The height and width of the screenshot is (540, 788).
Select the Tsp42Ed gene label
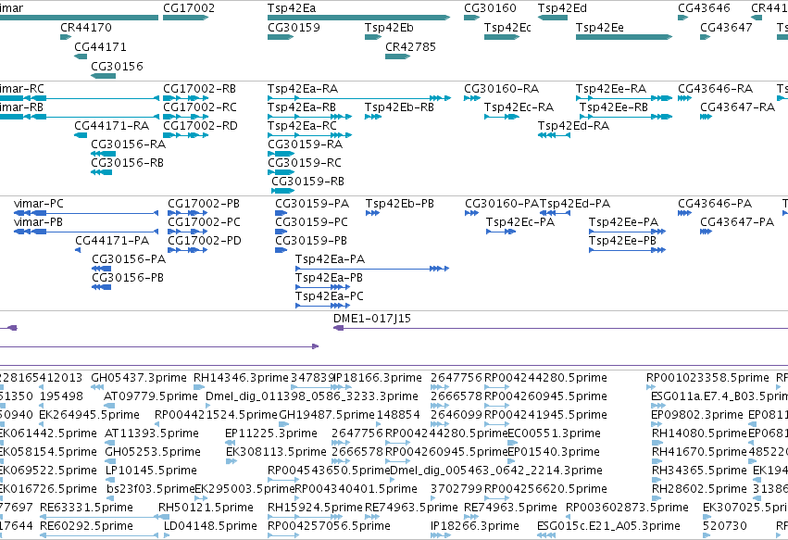coord(562,8)
